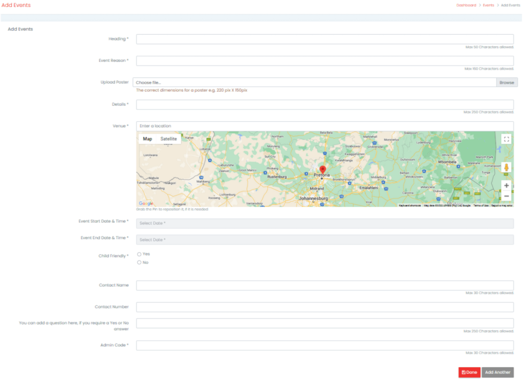Browse for a poster file

point(507,82)
